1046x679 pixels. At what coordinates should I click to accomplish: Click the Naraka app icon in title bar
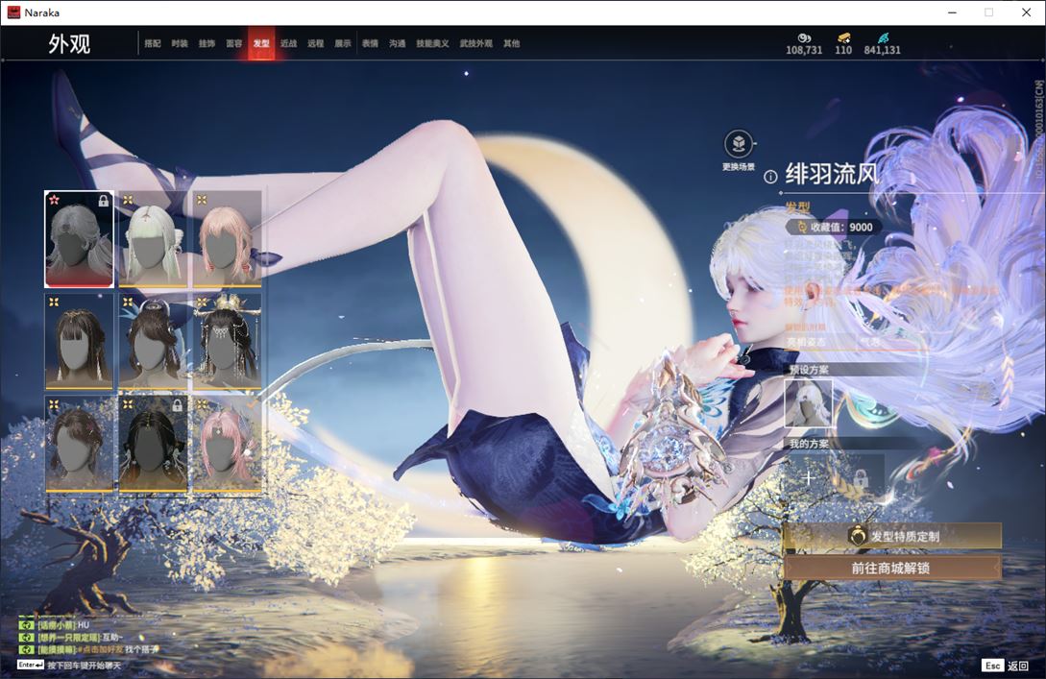[13, 12]
